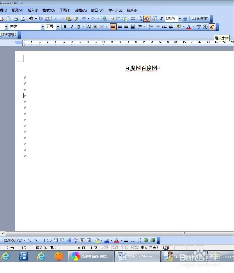234x273 pixels.
Task: Open the 插入(I) menu
Action: (x=33, y=11)
